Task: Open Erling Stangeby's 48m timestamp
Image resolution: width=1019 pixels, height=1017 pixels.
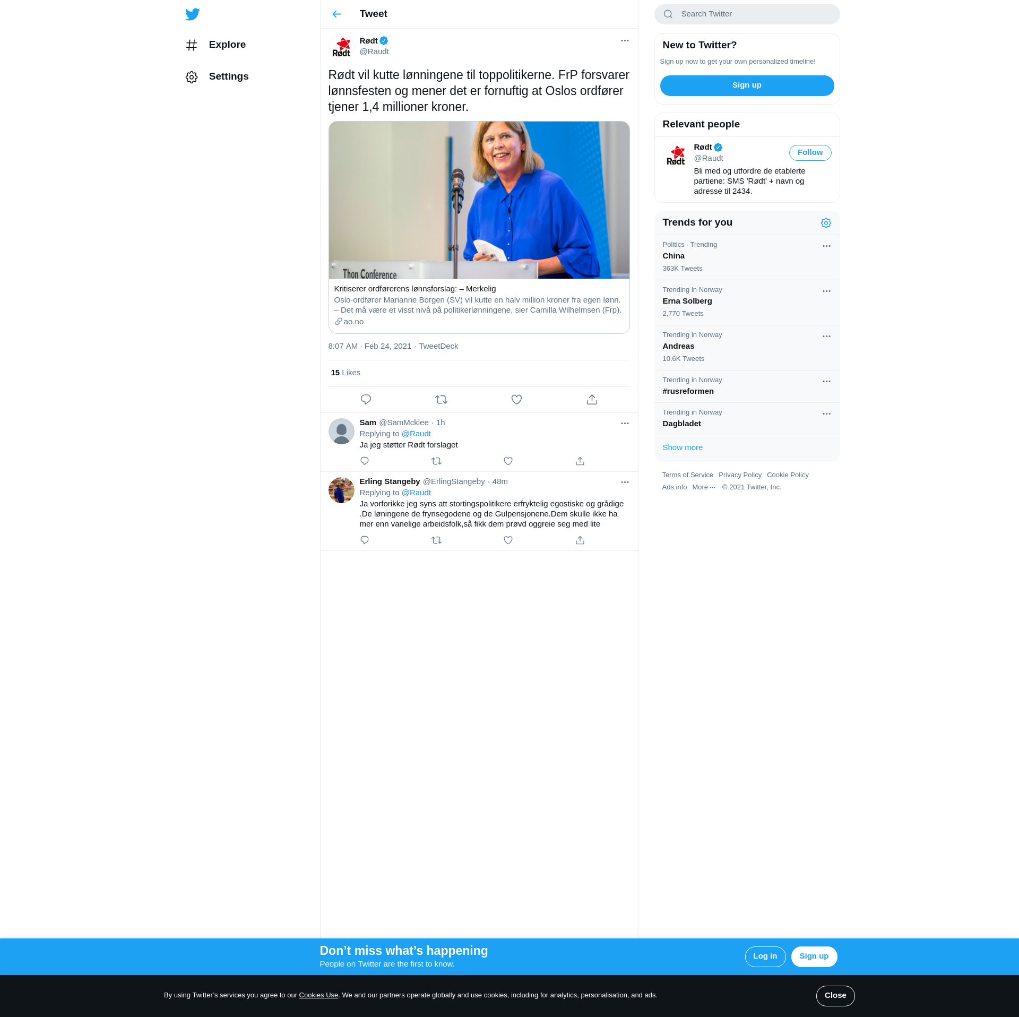Action: pyautogui.click(x=500, y=481)
